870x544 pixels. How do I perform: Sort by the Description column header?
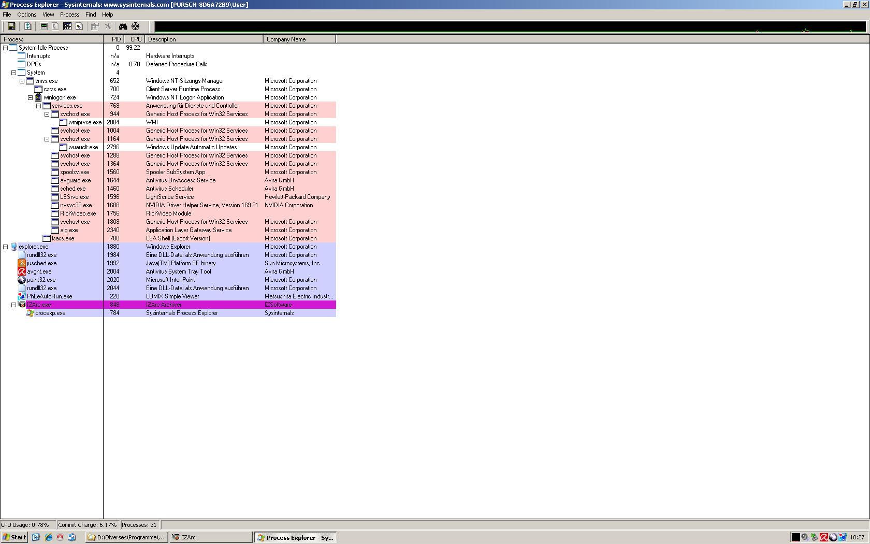(x=204, y=39)
